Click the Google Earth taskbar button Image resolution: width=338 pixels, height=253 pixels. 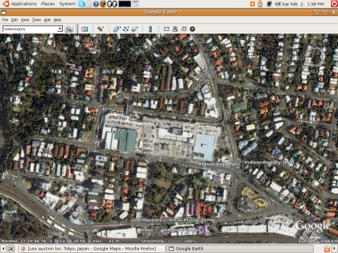[x=240, y=248]
